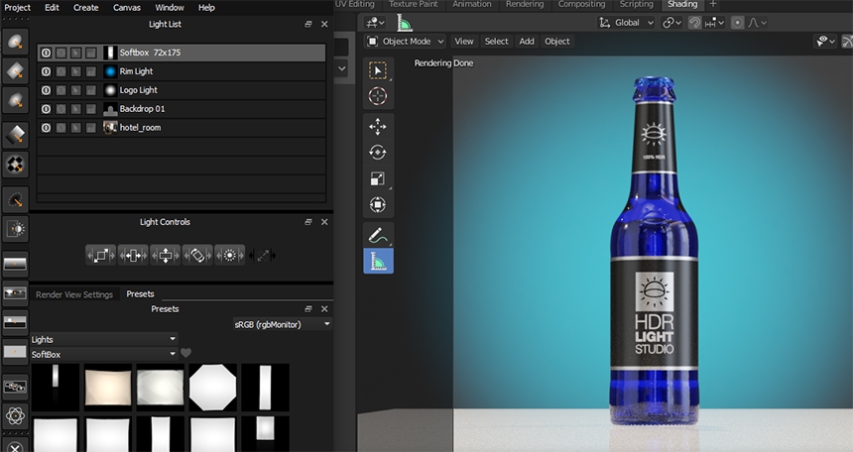Click the multiple lights icon in left sidebar
Image resolution: width=853 pixels, height=452 pixels.
[15, 387]
